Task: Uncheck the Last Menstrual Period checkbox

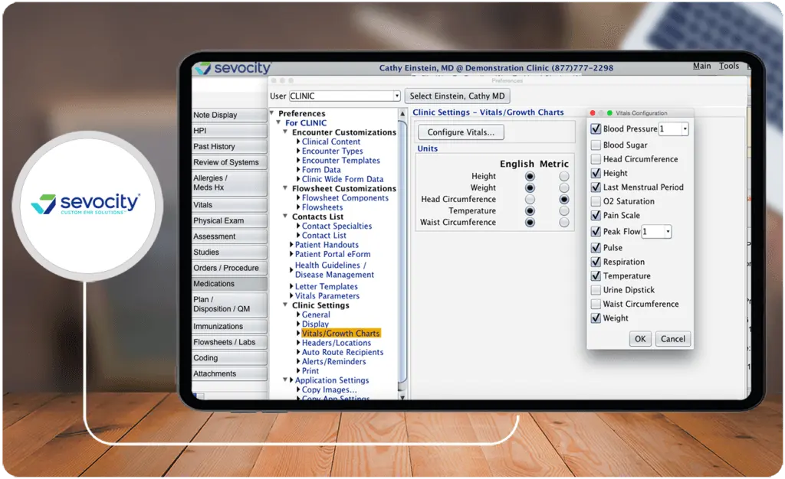Action: pyautogui.click(x=596, y=187)
